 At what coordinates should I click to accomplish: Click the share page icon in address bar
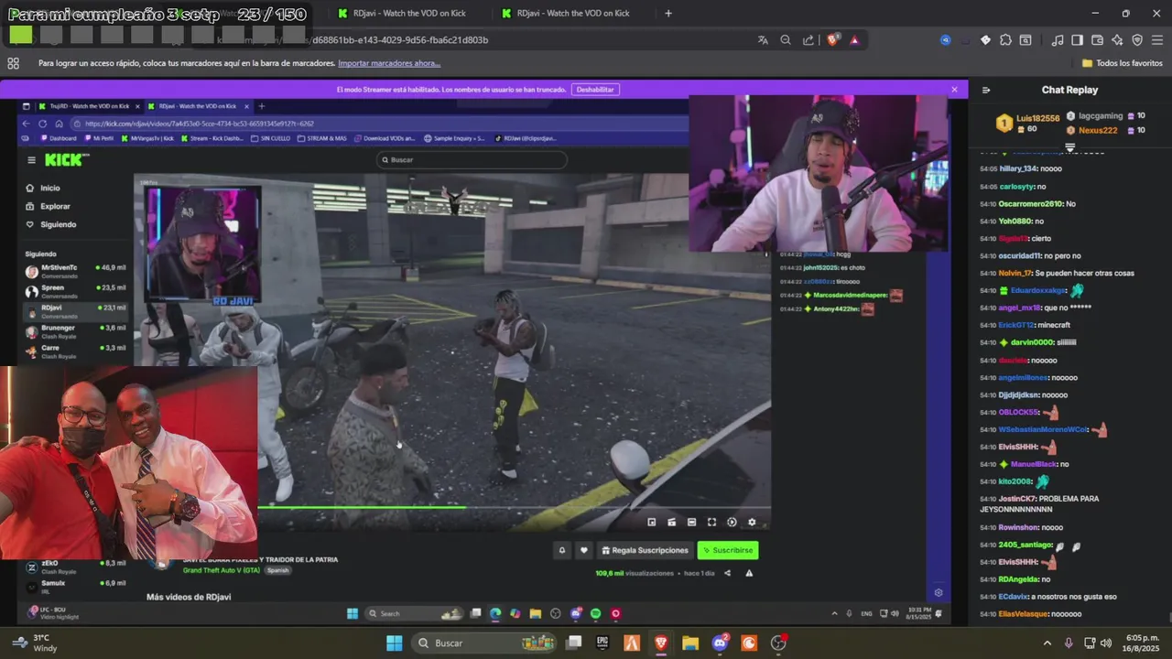coord(808,40)
